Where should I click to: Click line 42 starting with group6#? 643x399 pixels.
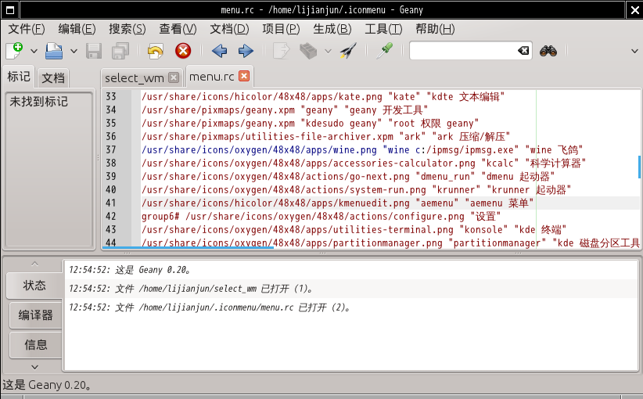pos(321,216)
